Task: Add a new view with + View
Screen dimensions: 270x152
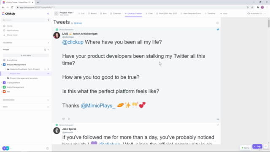Action: pyautogui.click(x=224, y=14)
